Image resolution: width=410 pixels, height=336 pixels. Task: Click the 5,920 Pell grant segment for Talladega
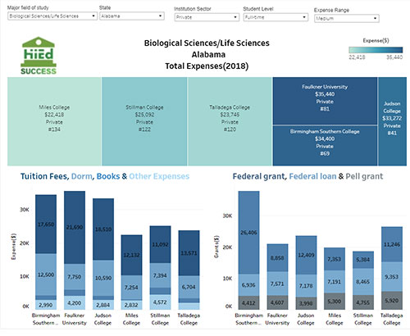(392, 301)
